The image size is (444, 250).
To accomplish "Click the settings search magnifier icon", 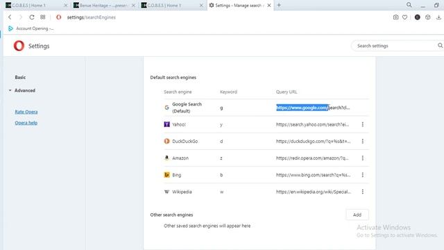I will coord(440,46).
